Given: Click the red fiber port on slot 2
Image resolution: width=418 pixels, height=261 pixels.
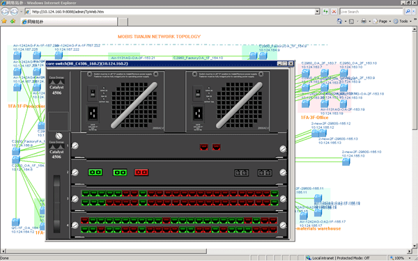Looking at the screenshot, I should [141, 172].
